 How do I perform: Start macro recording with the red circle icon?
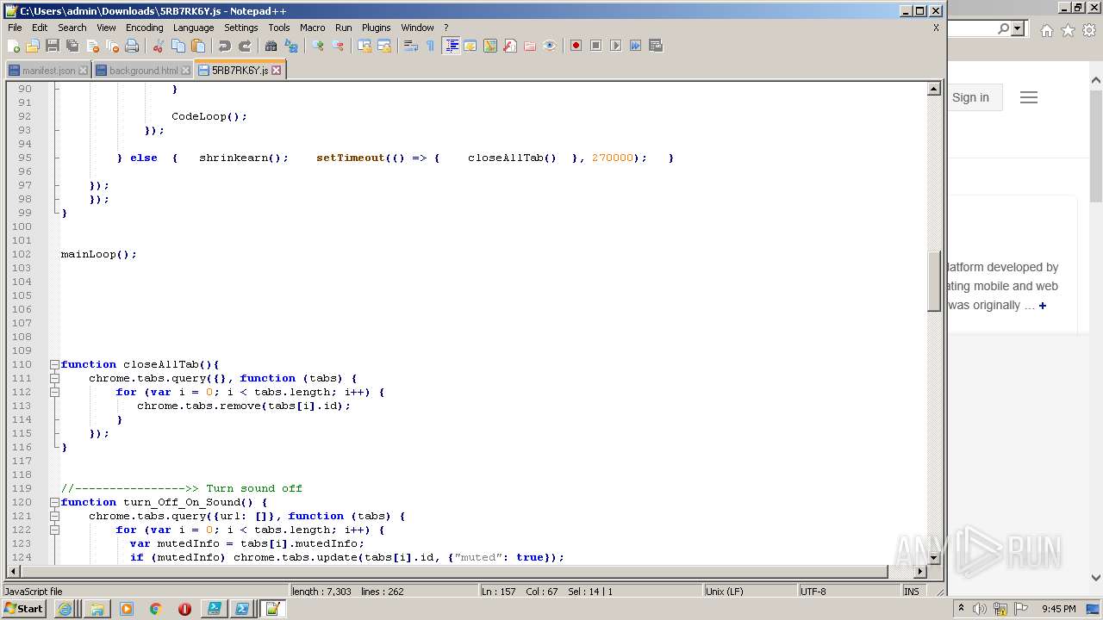click(576, 46)
